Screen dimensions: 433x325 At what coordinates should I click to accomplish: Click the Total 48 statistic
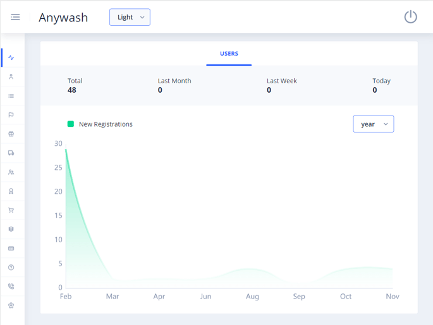point(75,85)
